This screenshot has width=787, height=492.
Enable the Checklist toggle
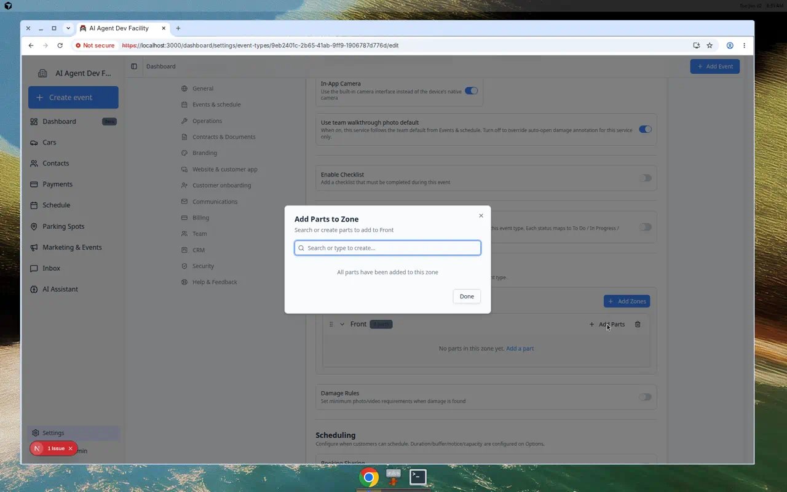645,178
